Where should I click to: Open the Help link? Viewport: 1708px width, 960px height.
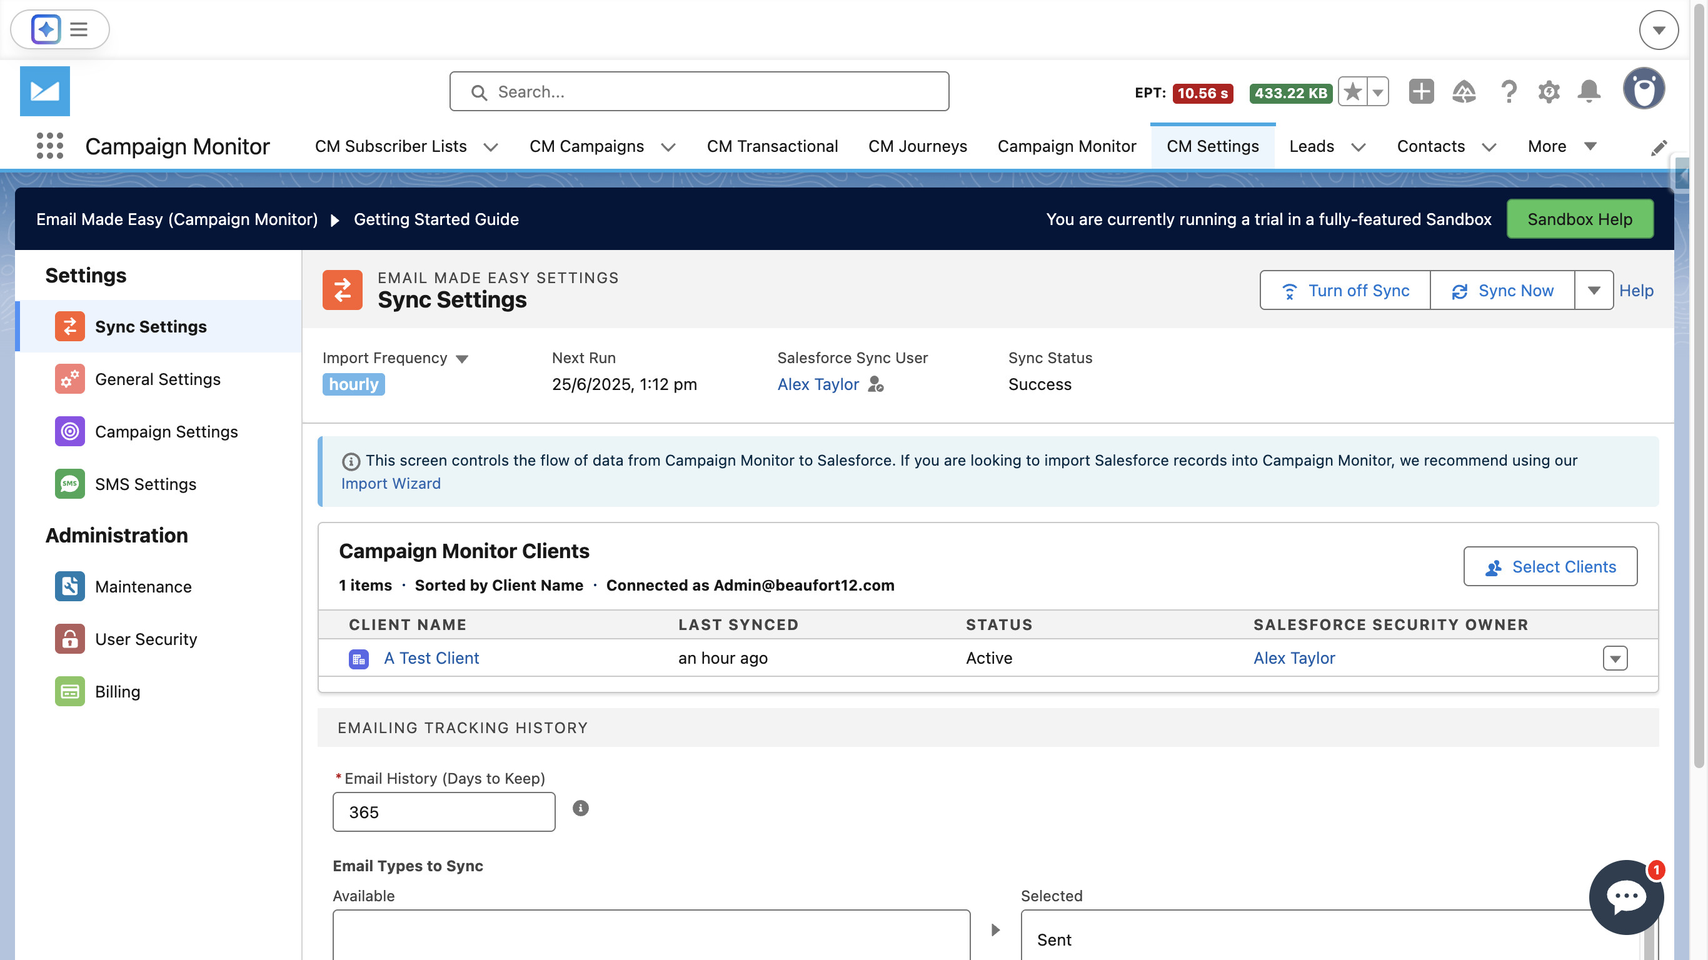(x=1635, y=291)
